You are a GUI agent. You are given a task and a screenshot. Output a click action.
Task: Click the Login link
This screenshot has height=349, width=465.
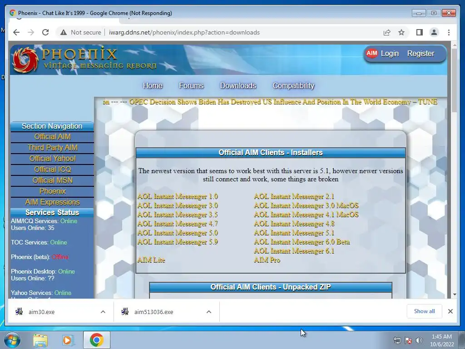[x=390, y=54]
